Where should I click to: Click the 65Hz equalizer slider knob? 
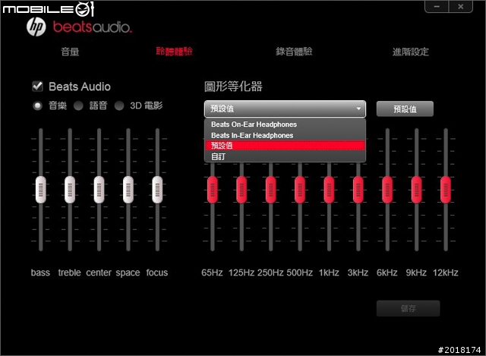[x=213, y=190]
